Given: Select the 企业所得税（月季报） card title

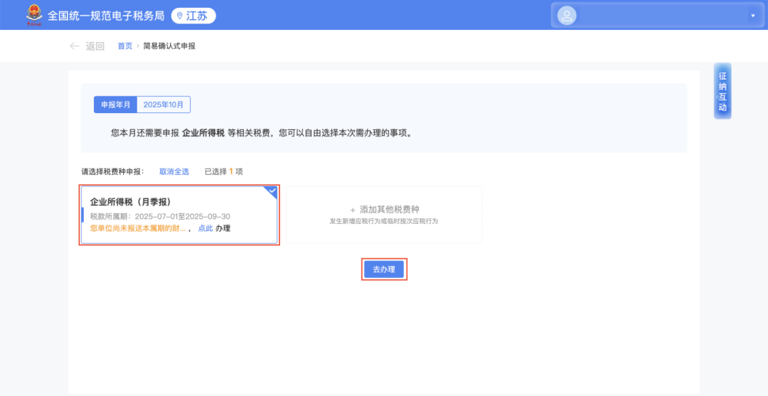Looking at the screenshot, I should 130,202.
